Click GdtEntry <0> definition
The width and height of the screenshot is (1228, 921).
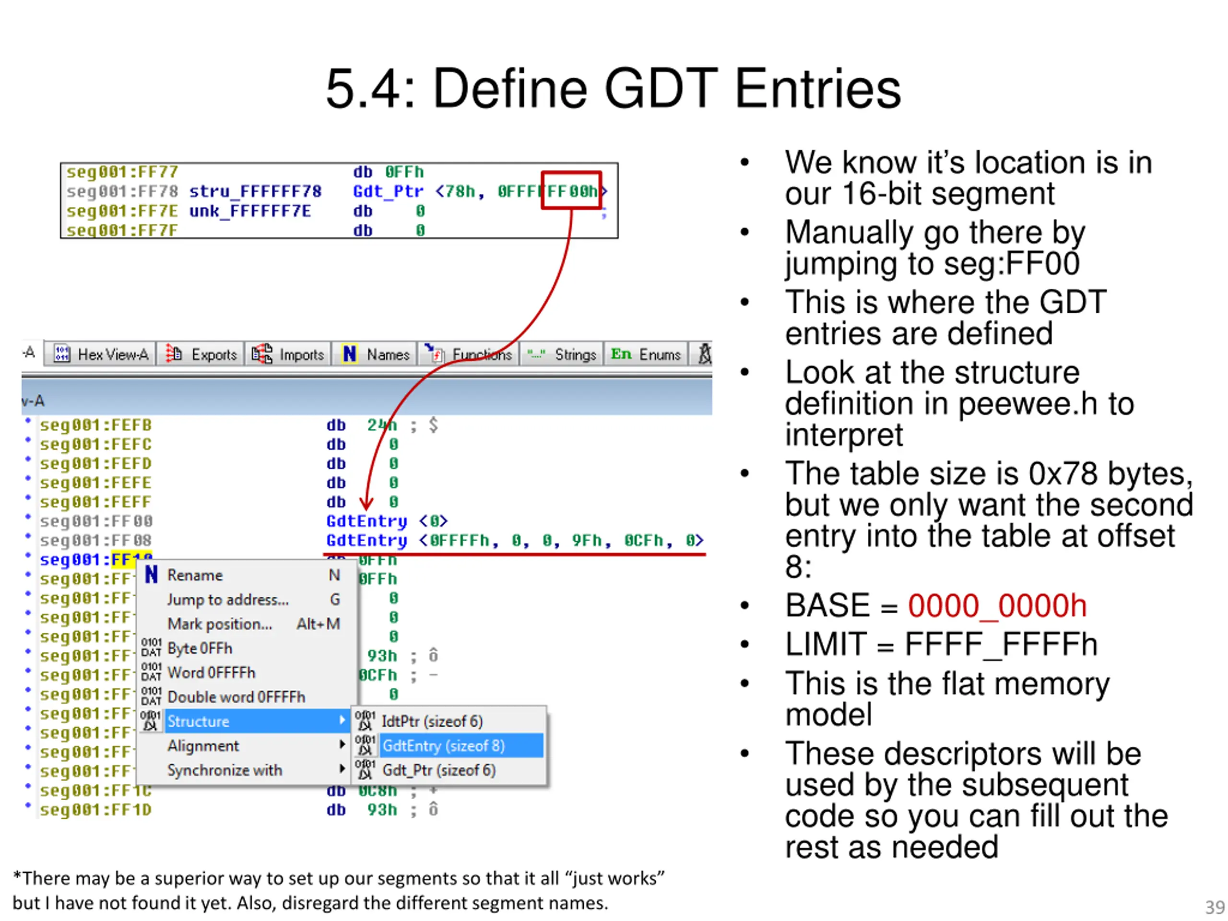point(387,521)
